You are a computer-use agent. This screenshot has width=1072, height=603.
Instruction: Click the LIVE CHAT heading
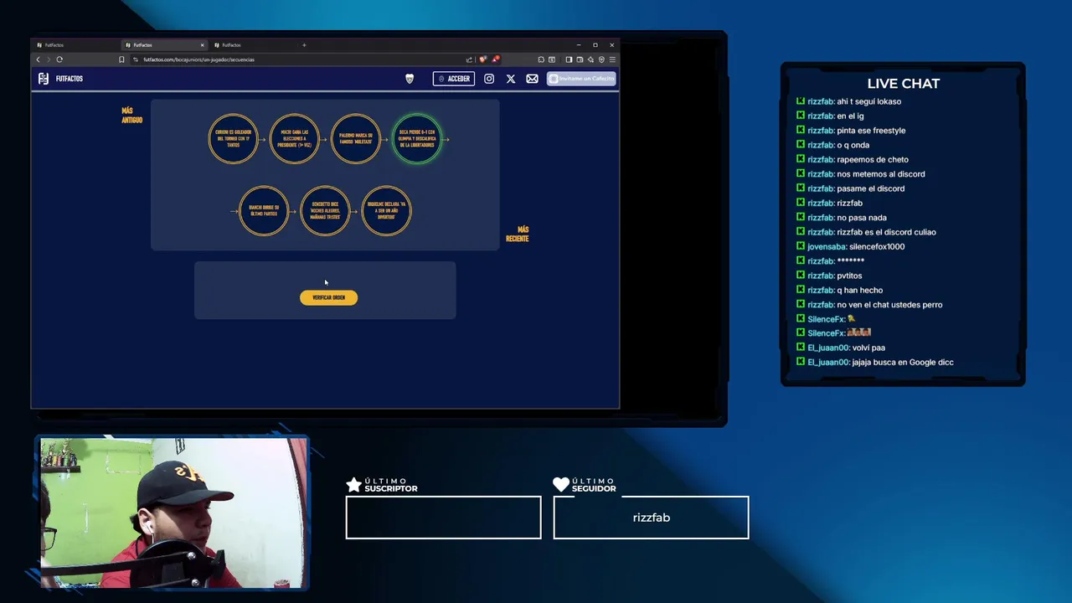[903, 84]
